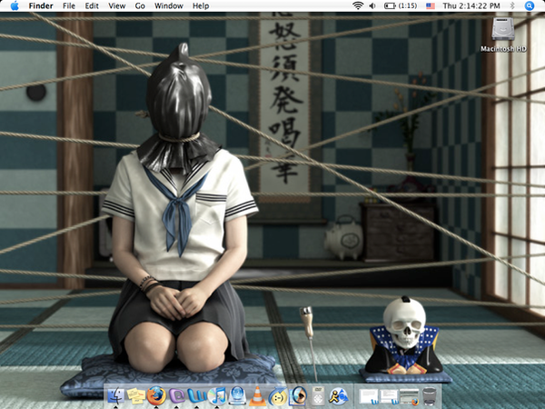Open the yellow Stickies notes app
This screenshot has width=545, height=409.
coord(136,395)
